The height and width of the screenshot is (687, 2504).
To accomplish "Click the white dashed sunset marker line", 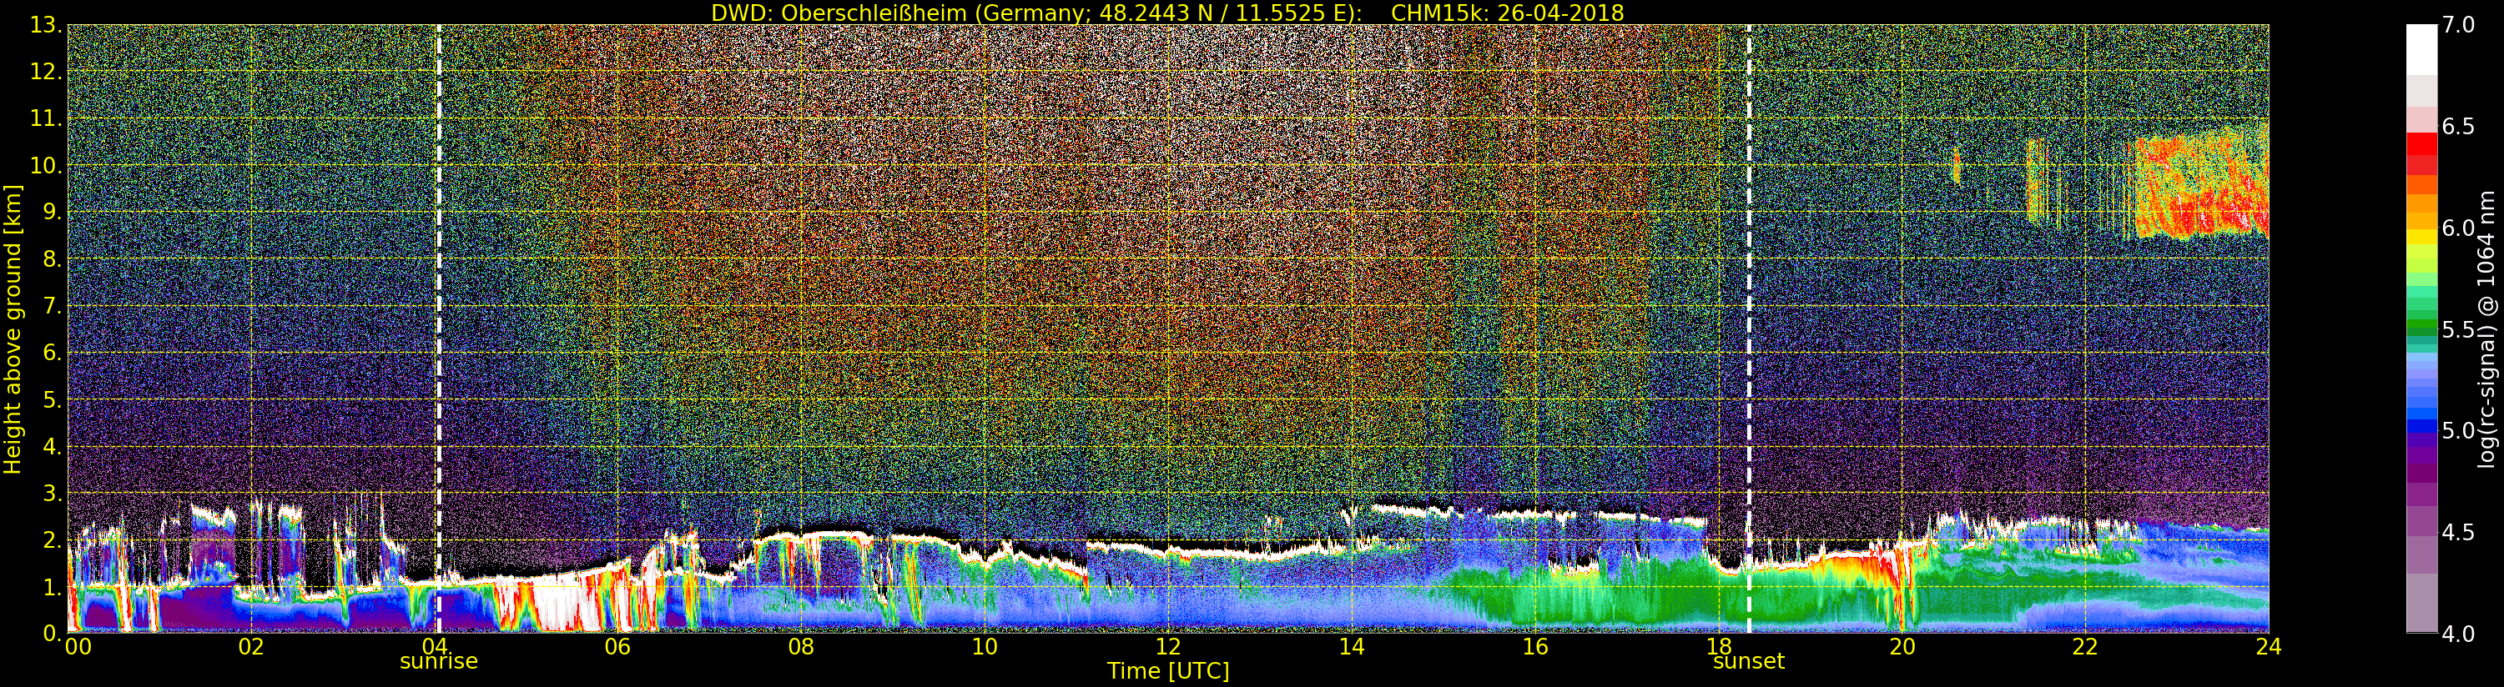I will [x=1749, y=328].
